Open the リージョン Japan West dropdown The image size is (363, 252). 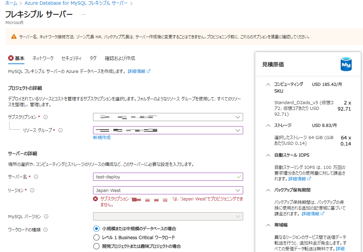(168, 190)
